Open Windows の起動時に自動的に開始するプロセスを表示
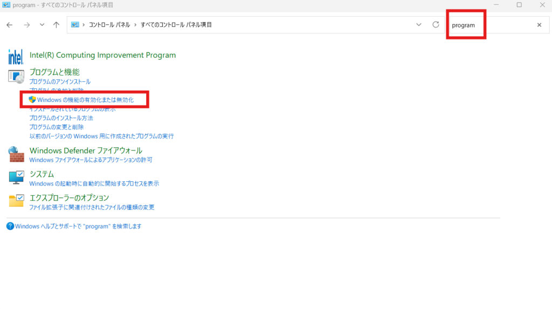 (94, 183)
